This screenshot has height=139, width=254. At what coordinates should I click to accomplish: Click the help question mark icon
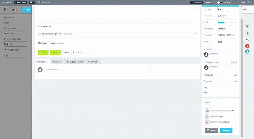click(x=247, y=26)
